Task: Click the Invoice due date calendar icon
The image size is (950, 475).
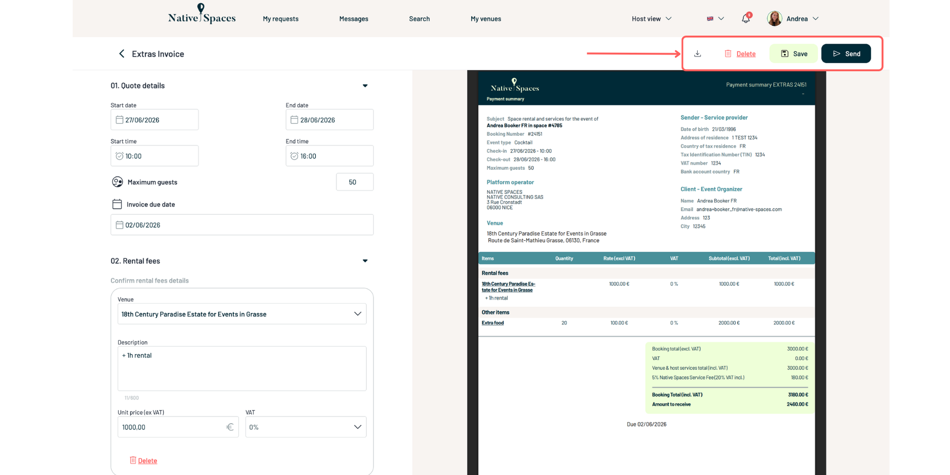Action: tap(117, 204)
